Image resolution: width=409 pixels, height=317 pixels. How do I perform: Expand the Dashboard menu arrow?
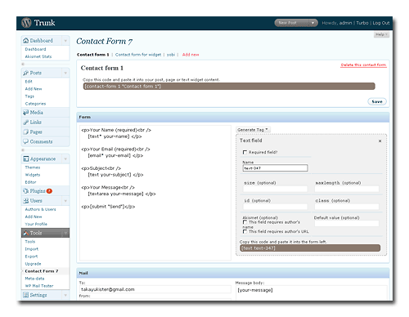click(65, 41)
